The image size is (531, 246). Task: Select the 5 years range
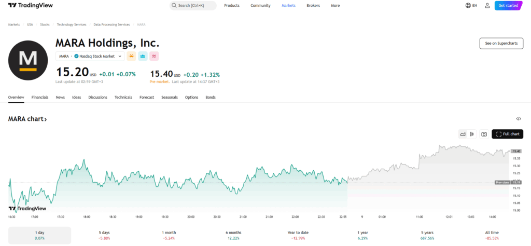coord(427,236)
